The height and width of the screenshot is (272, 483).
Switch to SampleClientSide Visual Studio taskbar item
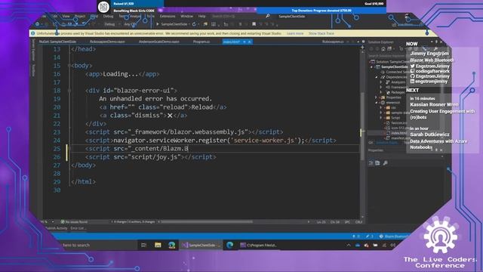[200, 245]
